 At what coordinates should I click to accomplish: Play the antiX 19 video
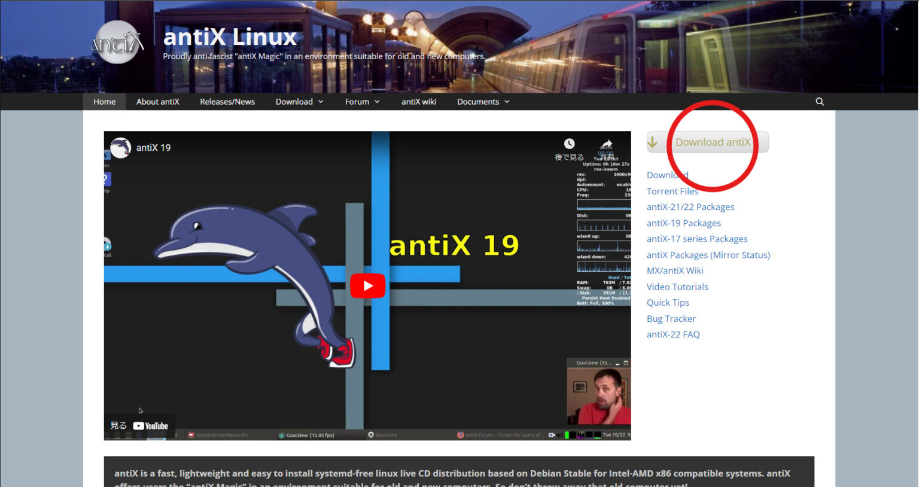[x=367, y=285]
